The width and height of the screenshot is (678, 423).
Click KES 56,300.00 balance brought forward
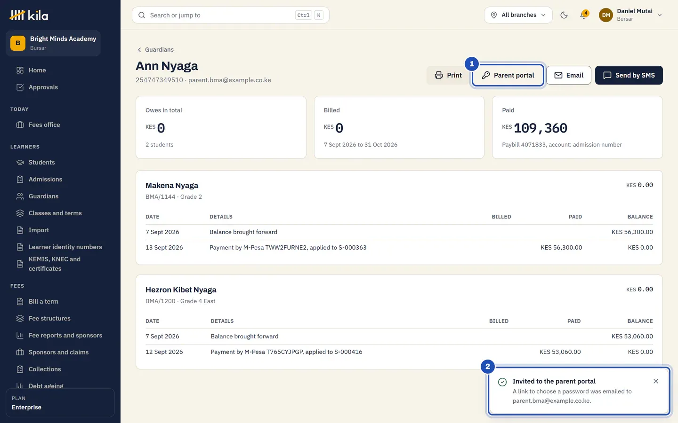point(632,232)
